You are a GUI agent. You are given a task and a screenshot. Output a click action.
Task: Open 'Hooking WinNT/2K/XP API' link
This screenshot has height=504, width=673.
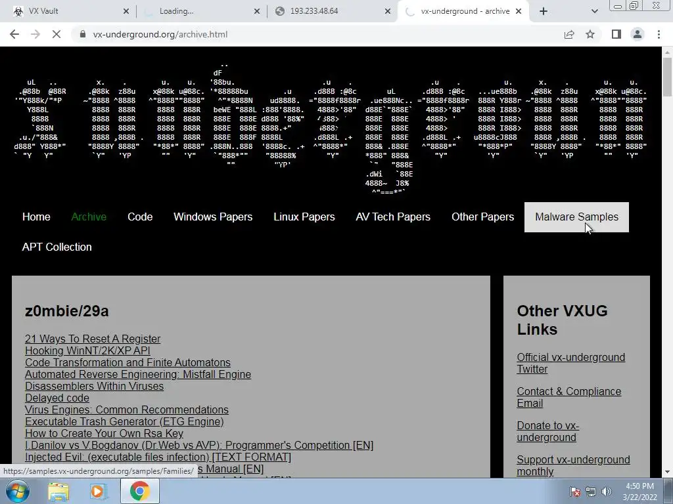pyautogui.click(x=87, y=350)
